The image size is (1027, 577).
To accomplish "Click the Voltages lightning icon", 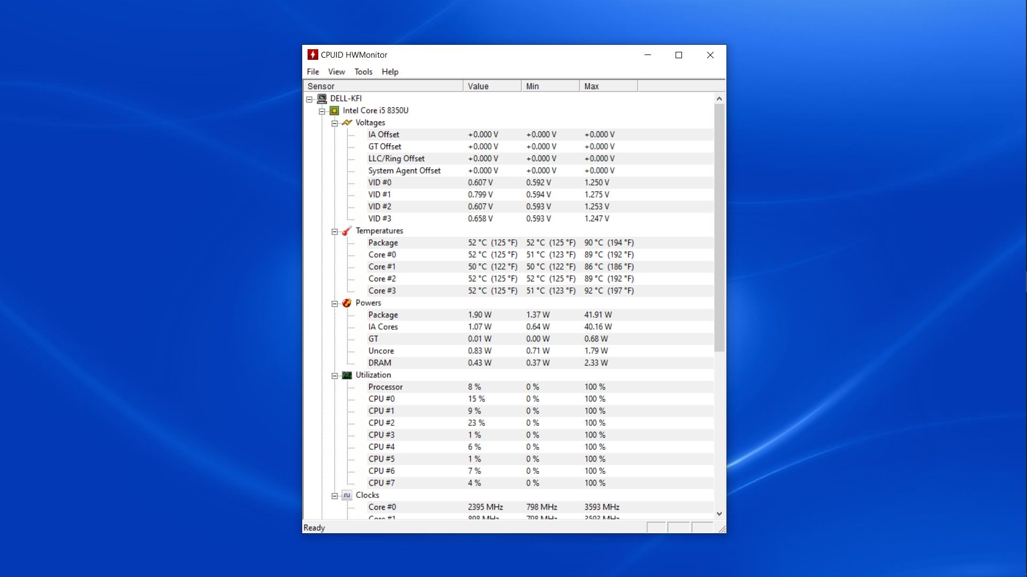I will (347, 122).
